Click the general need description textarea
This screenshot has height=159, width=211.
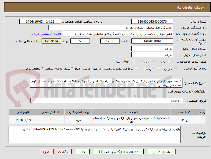coord(106,83)
